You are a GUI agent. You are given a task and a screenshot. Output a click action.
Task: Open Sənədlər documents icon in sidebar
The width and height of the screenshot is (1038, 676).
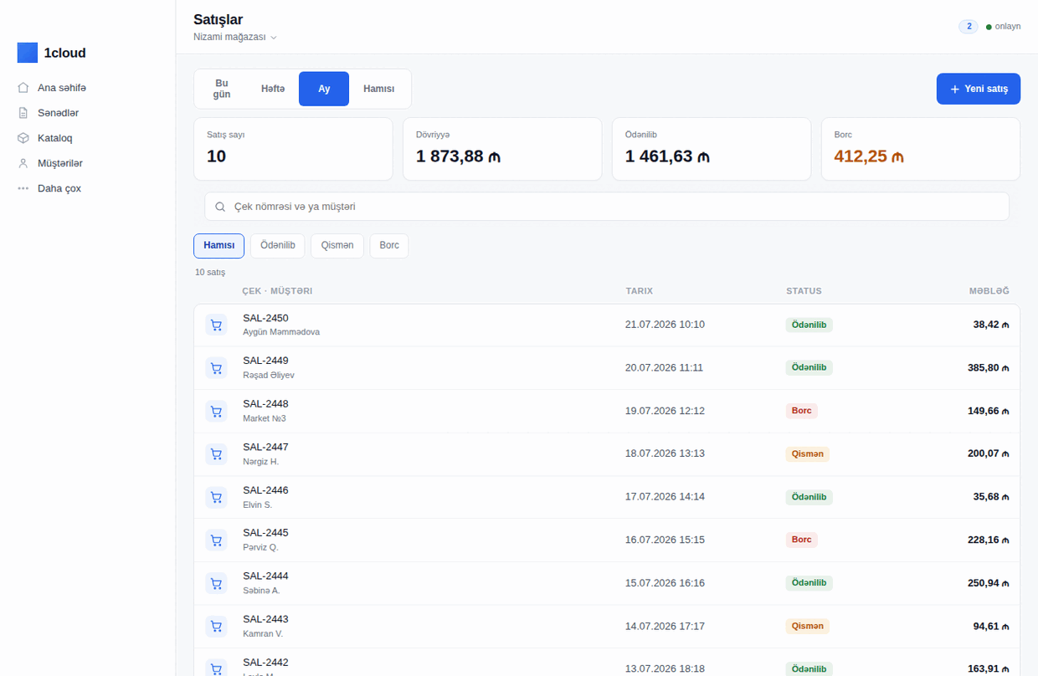point(23,113)
